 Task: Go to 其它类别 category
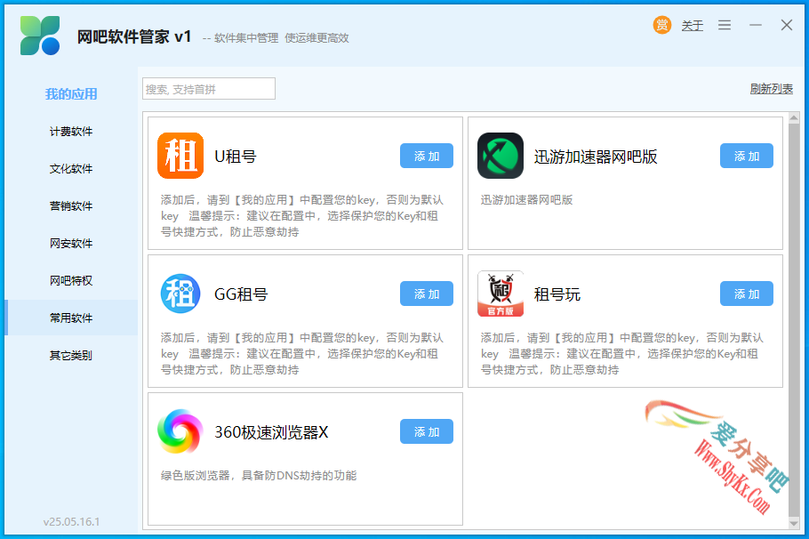(71, 356)
